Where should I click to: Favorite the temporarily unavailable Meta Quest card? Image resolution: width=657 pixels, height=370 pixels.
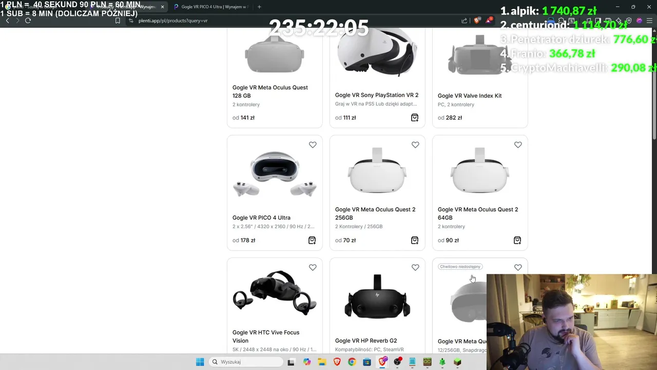coord(518,267)
